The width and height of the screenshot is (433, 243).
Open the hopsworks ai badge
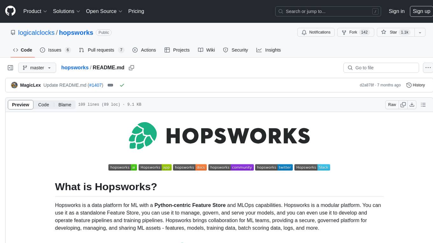[x=123, y=167]
